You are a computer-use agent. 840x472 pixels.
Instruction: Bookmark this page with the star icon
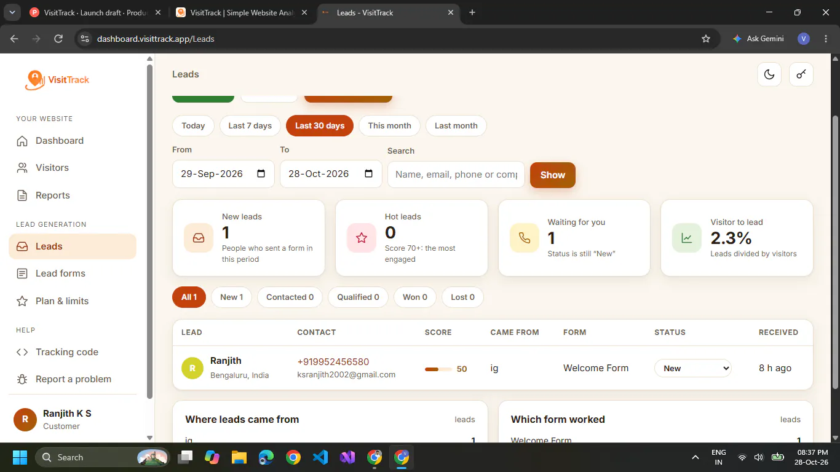tap(706, 39)
